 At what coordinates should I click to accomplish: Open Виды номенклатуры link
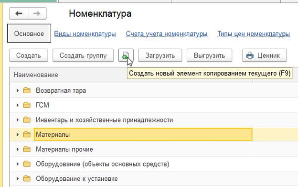point(85,34)
